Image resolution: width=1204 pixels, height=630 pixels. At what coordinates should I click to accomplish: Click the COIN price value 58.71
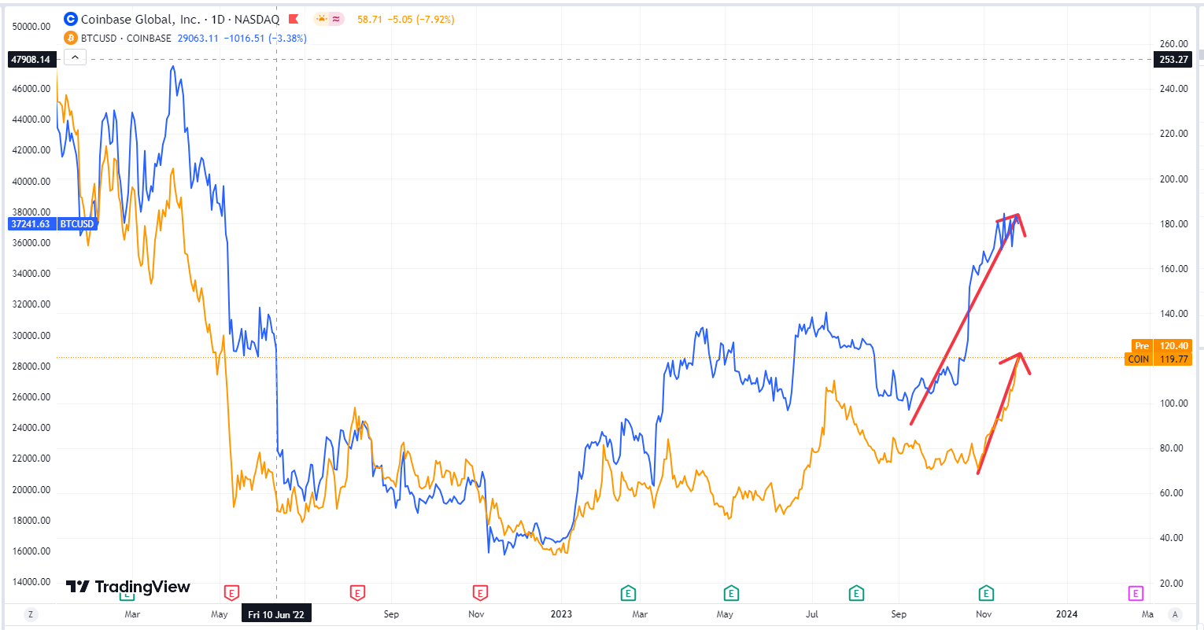point(370,19)
